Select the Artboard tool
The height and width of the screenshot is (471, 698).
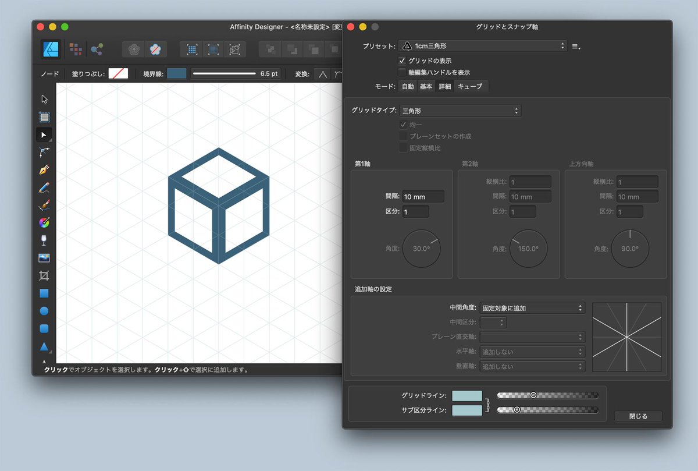click(x=44, y=116)
